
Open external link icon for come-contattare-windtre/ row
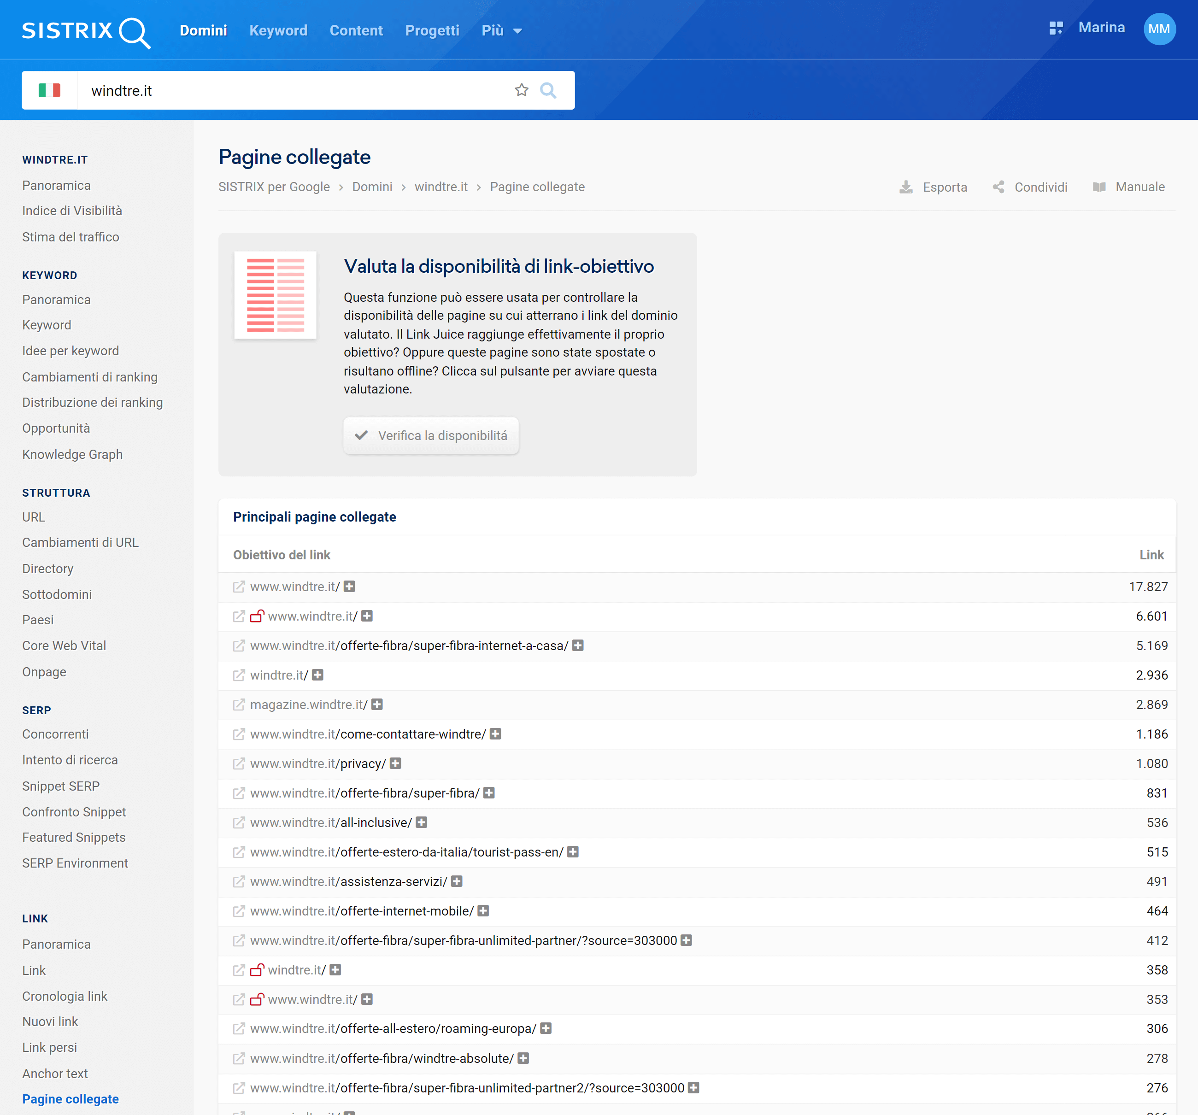(239, 734)
